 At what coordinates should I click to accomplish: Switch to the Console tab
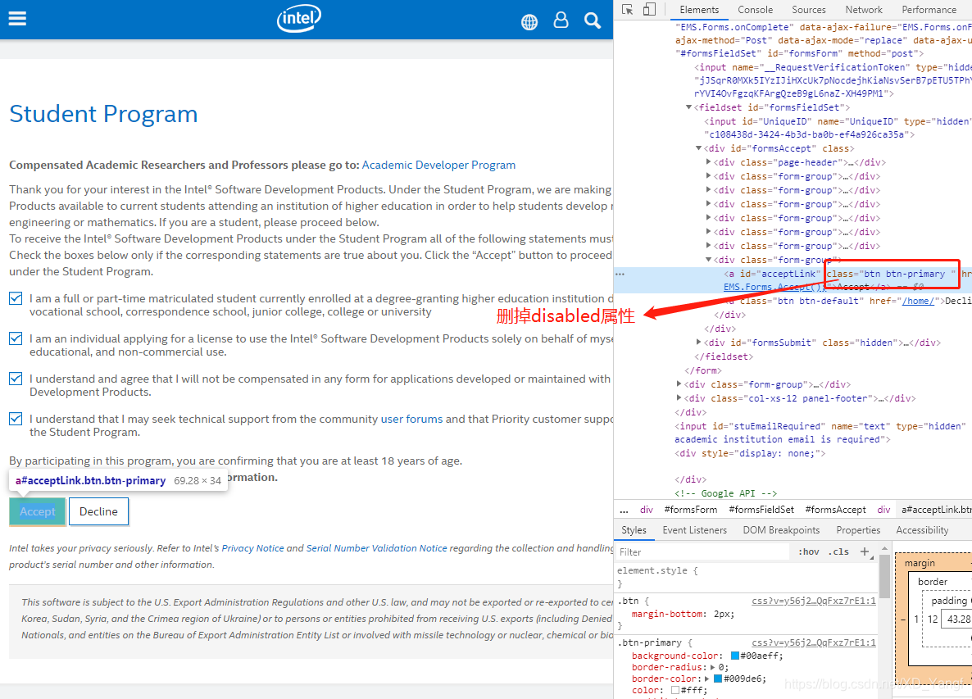click(755, 10)
